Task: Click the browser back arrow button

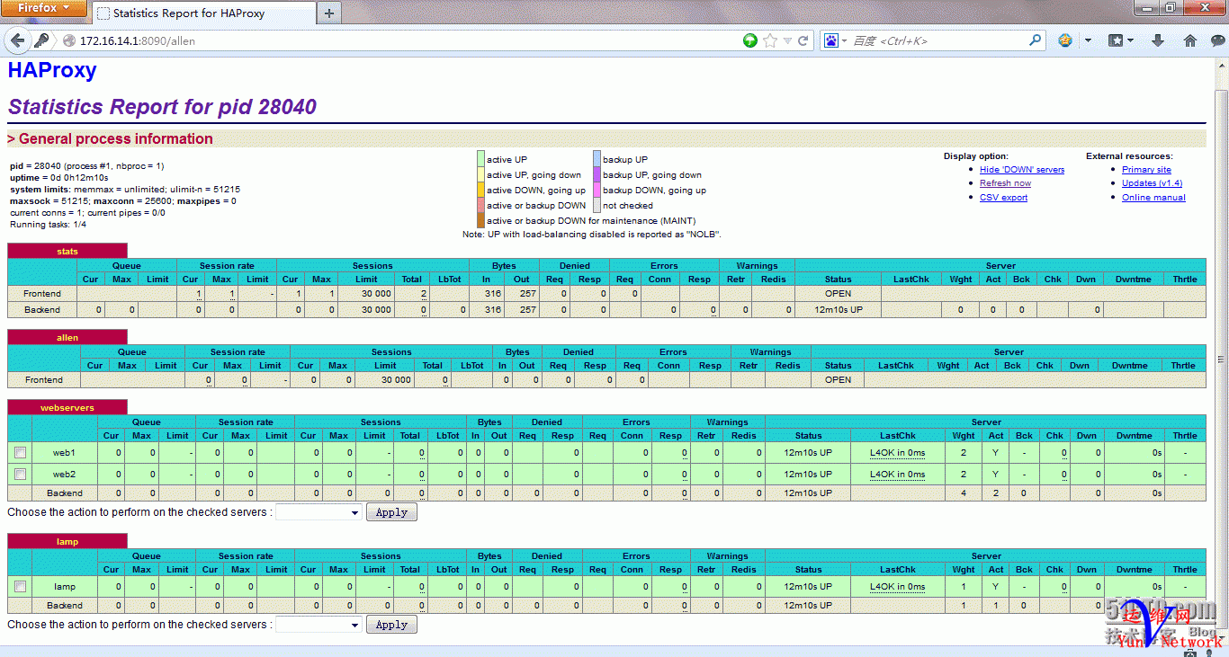Action: [x=18, y=40]
